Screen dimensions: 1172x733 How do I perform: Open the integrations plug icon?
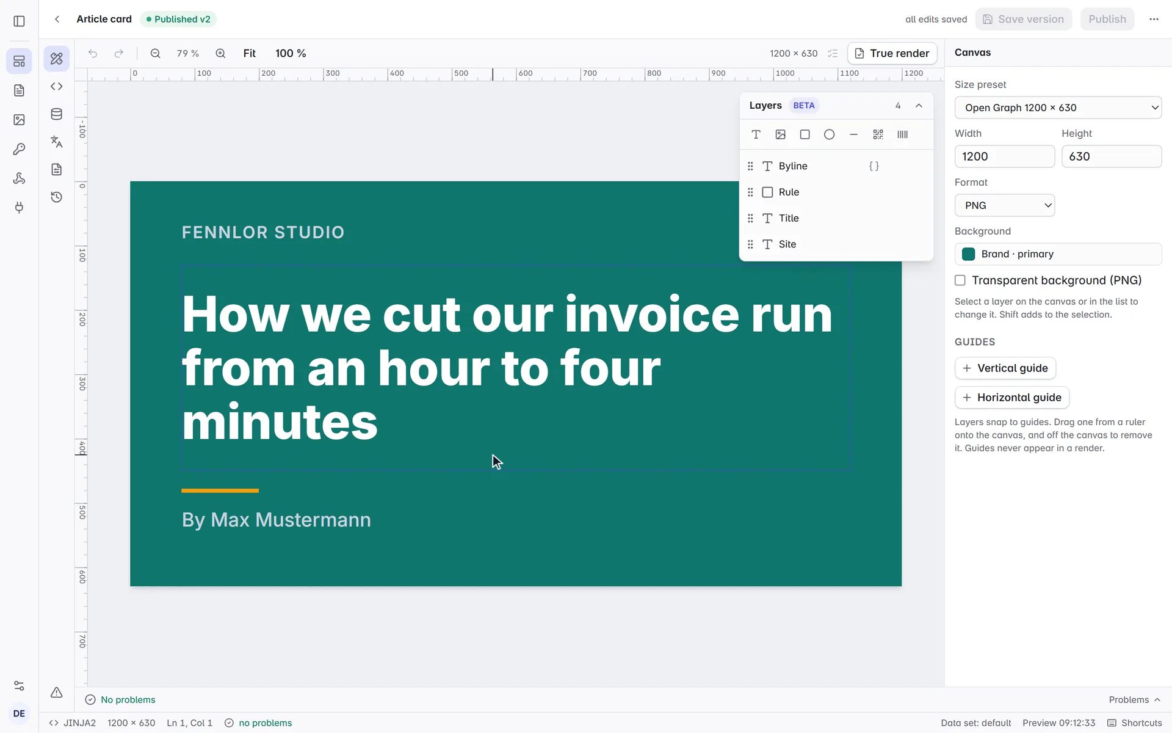point(19,208)
